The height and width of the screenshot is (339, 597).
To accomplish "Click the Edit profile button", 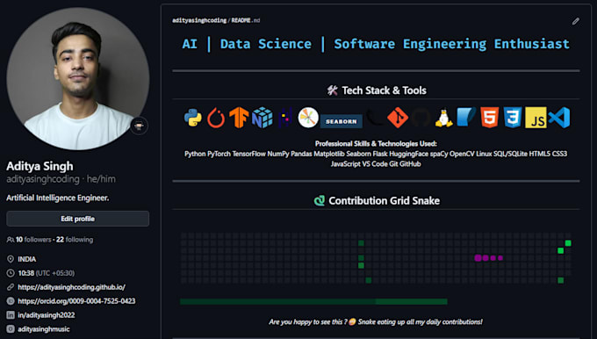I will (x=77, y=219).
